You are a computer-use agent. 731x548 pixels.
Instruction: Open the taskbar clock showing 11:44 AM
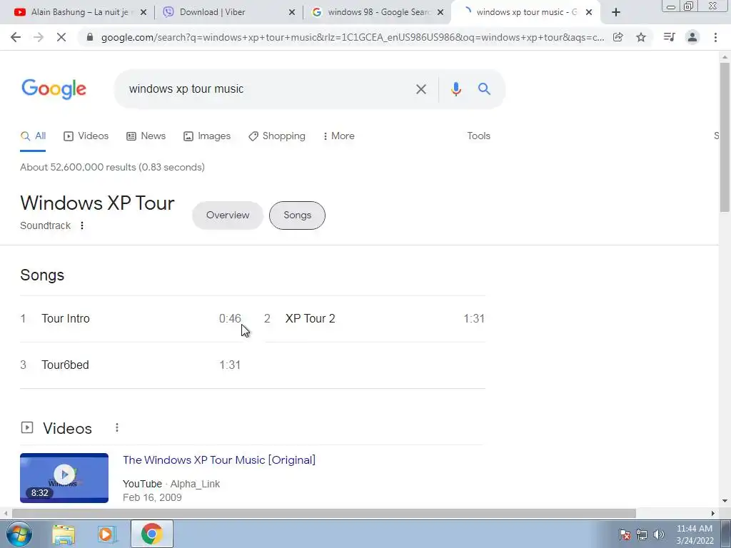pos(695,534)
